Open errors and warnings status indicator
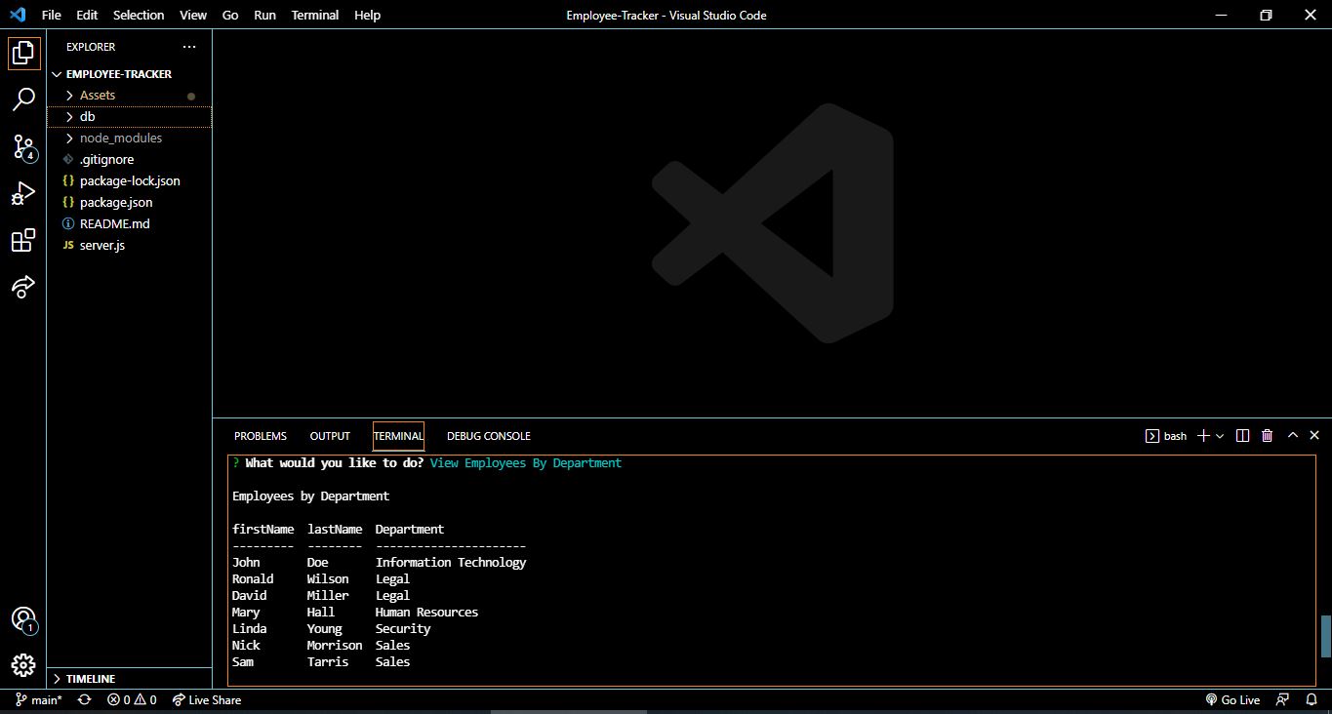 [132, 700]
